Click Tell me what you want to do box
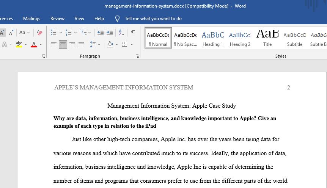 (153, 19)
